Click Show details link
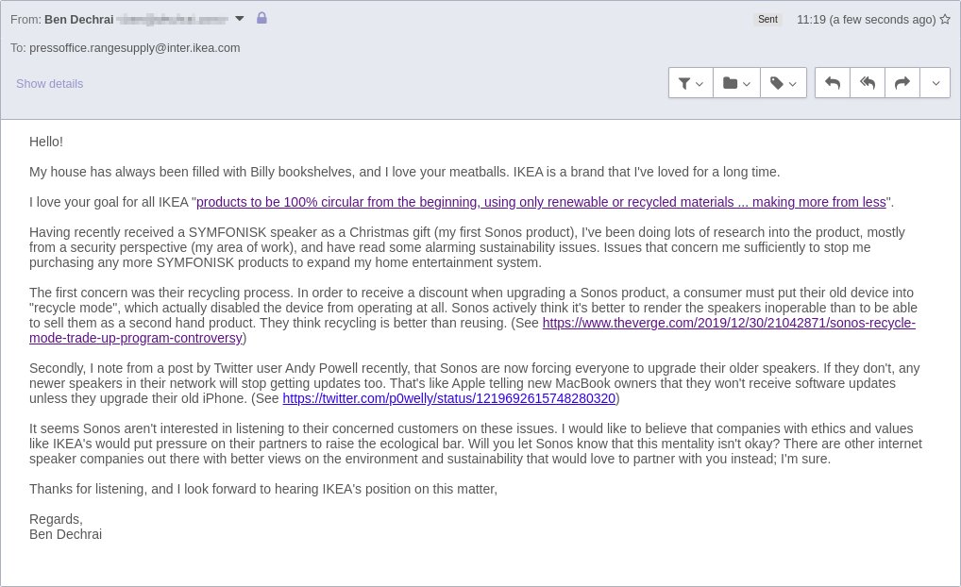Image resolution: width=961 pixels, height=587 pixels. [x=50, y=83]
